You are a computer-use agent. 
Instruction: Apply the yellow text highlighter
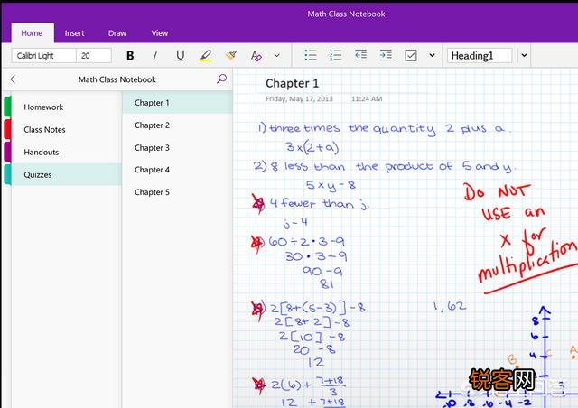pyautogui.click(x=206, y=56)
